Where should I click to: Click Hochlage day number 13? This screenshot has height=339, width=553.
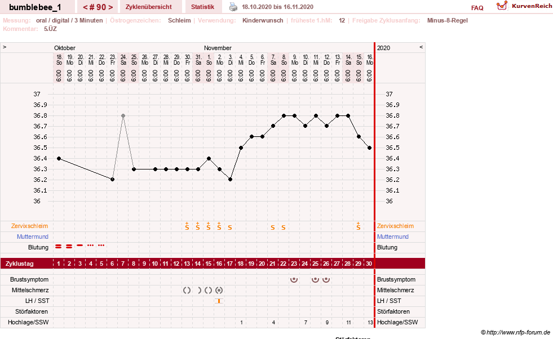[370, 323]
